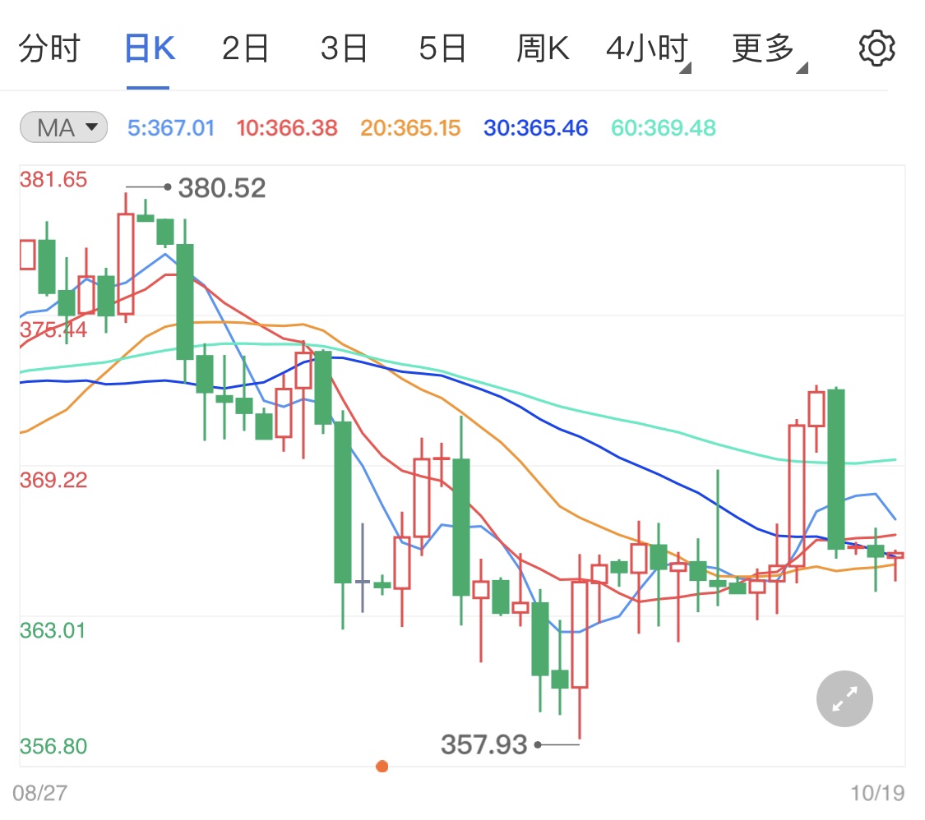The image size is (925, 820).
Task: Click the MA20 value 20:365.15
Action: click(x=410, y=128)
